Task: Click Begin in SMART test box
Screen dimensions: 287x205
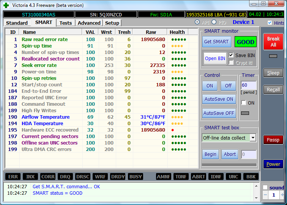Action: point(210,154)
